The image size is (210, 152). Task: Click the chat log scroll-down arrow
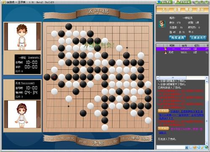click(207, 143)
